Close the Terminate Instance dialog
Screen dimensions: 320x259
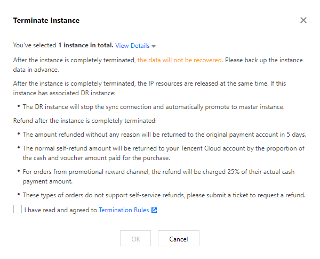click(x=303, y=20)
